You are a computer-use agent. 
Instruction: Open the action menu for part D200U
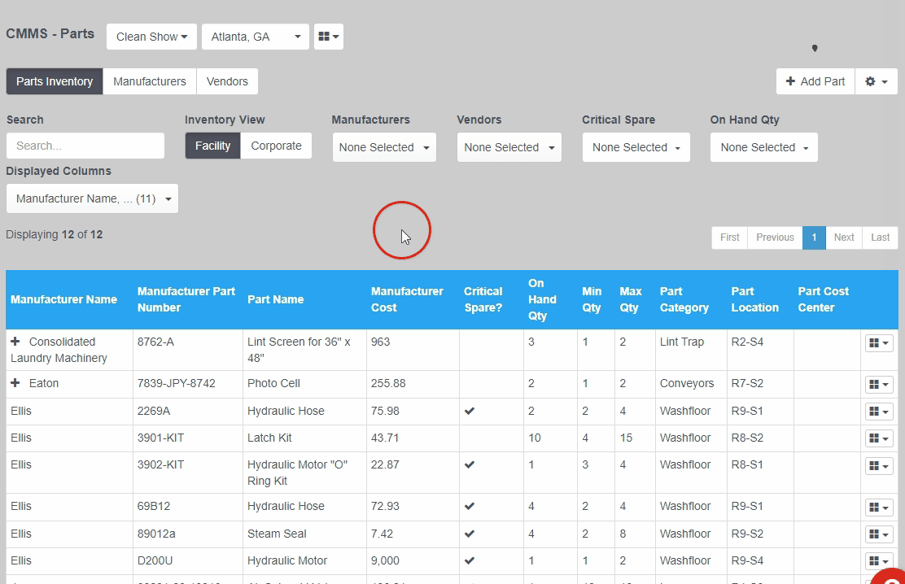coord(879,561)
